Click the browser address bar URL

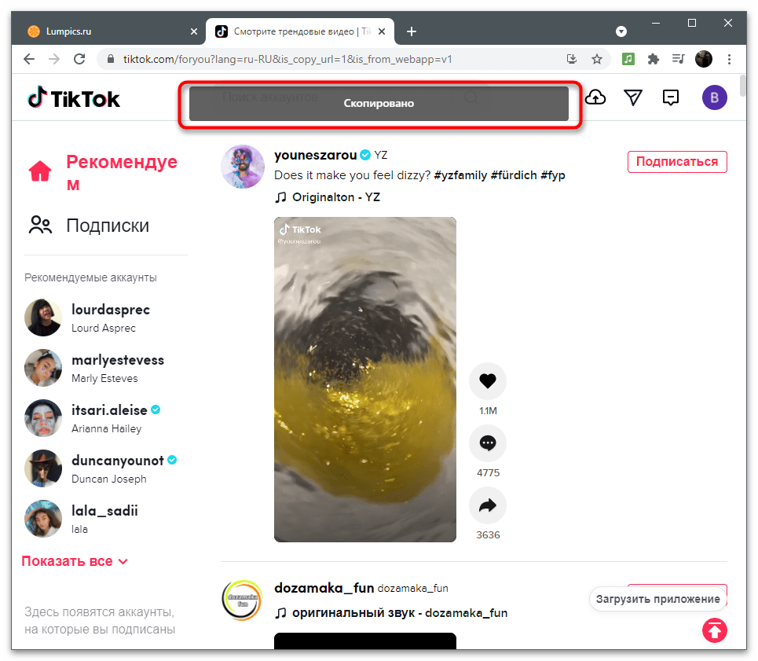click(x=287, y=59)
